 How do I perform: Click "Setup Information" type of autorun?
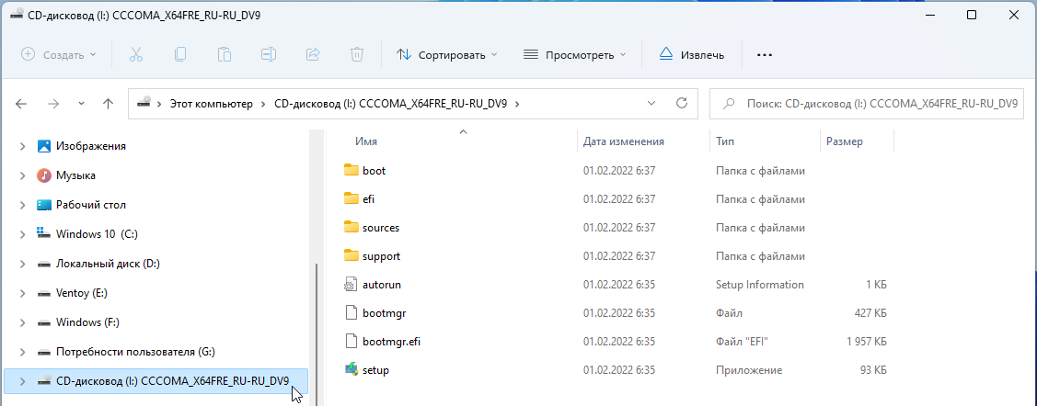(760, 285)
